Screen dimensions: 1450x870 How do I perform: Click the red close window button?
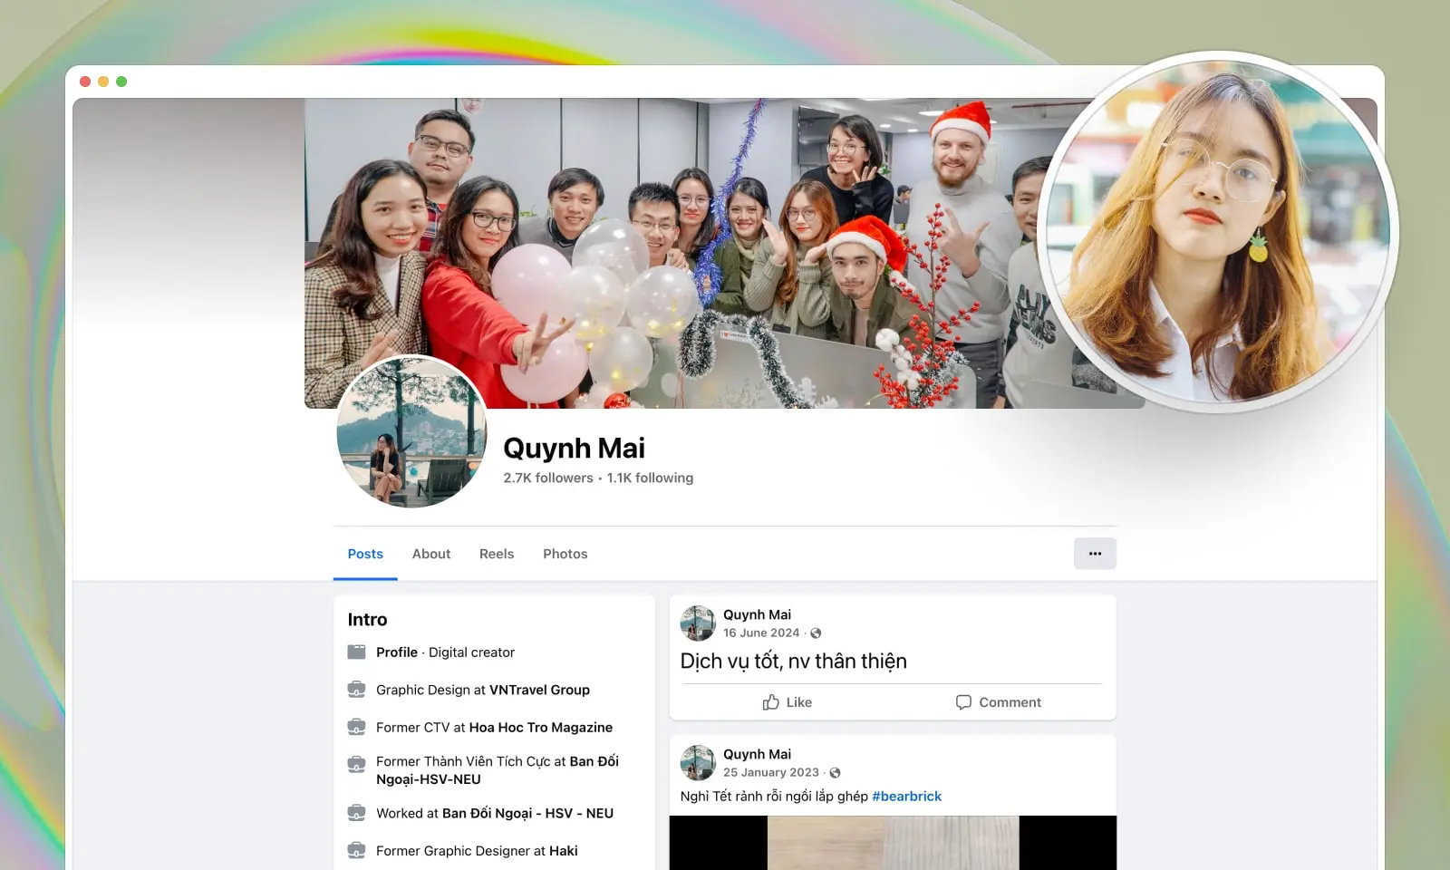tap(85, 82)
